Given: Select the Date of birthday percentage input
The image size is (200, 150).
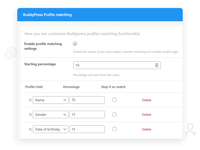Looking at the screenshot, I should tap(87, 129).
